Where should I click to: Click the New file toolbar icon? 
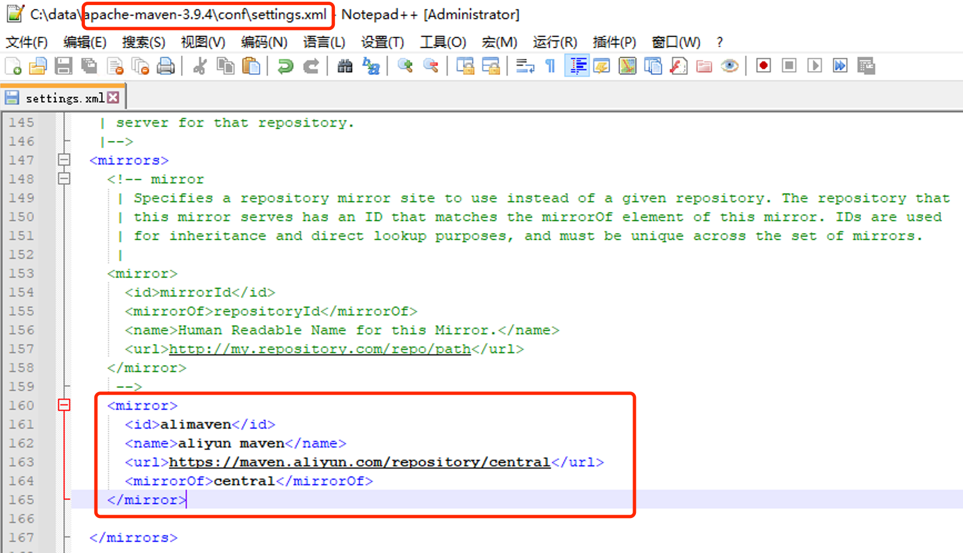pyautogui.click(x=13, y=66)
